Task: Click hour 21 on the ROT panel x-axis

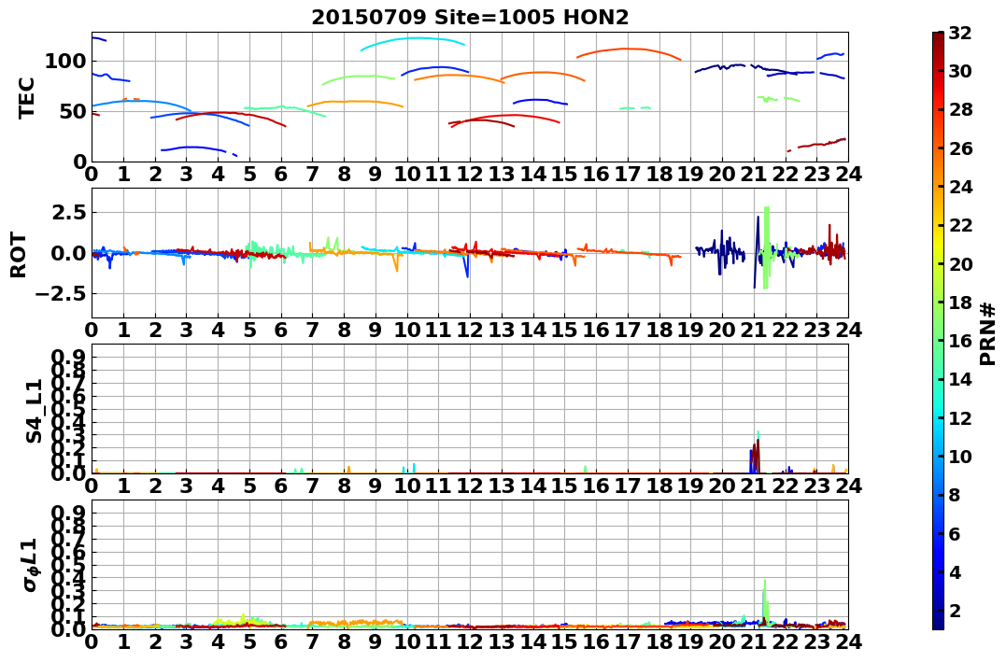Action: click(x=753, y=330)
